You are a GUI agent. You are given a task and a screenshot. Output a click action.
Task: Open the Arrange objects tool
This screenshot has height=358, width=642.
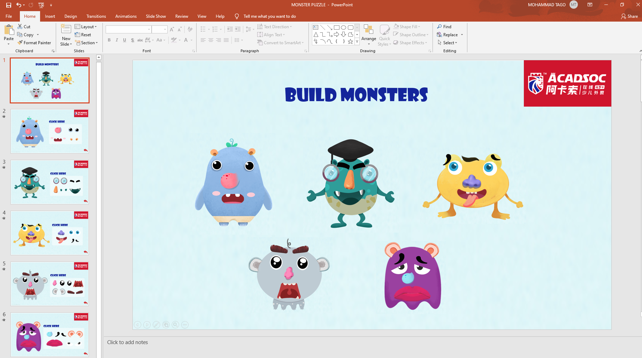pos(368,34)
